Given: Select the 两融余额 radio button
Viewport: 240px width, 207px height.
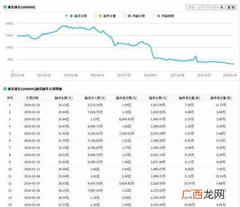Looking at the screenshot, I should (125, 16).
